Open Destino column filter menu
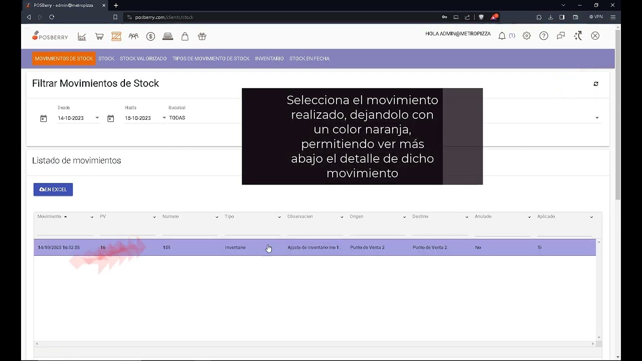 click(467, 217)
